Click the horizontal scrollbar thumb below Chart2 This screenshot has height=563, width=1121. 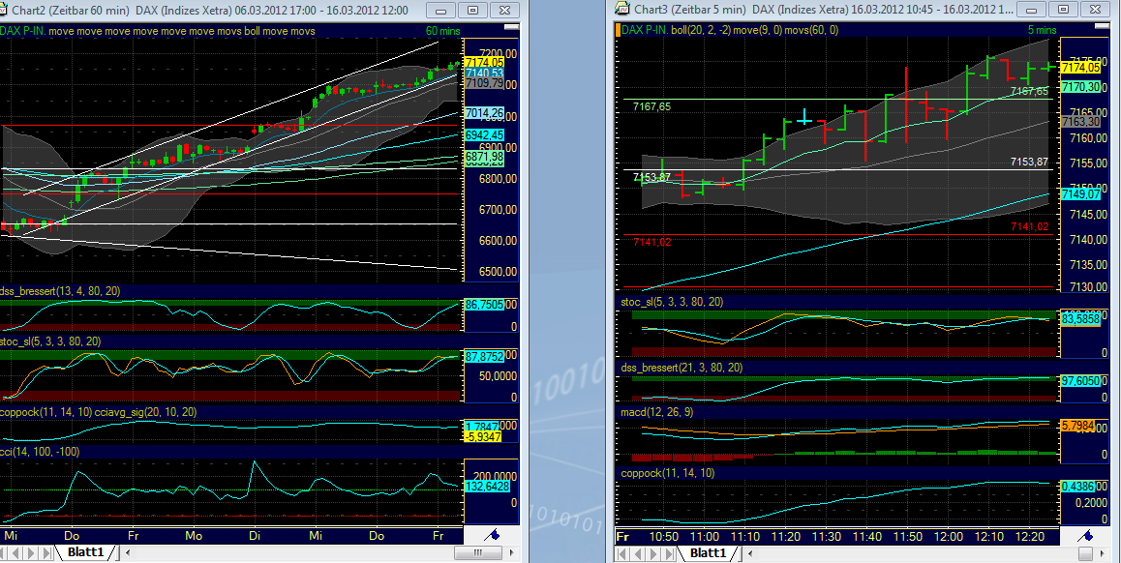tap(477, 552)
